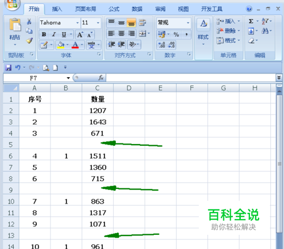The height and width of the screenshot is (249, 284).
Task: Toggle Bold formatting
Action: tap(44, 35)
